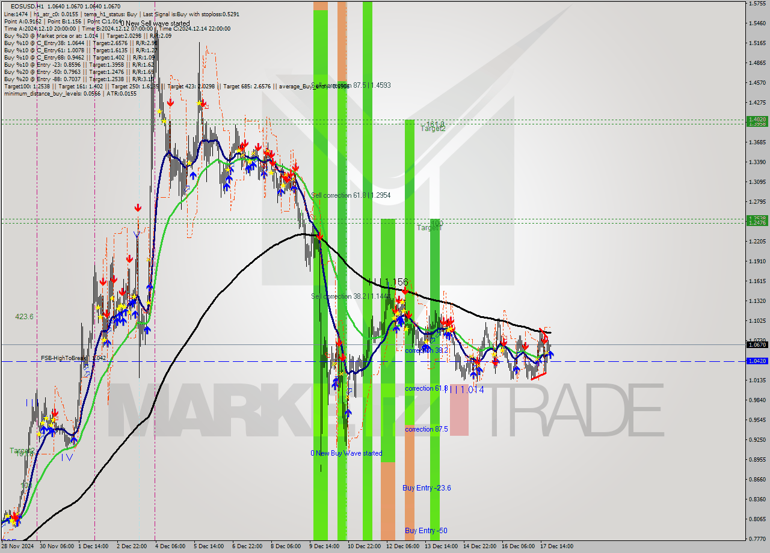Click the green 1.4020 price tag
Viewport: 770px width, 553px height.
756,119
